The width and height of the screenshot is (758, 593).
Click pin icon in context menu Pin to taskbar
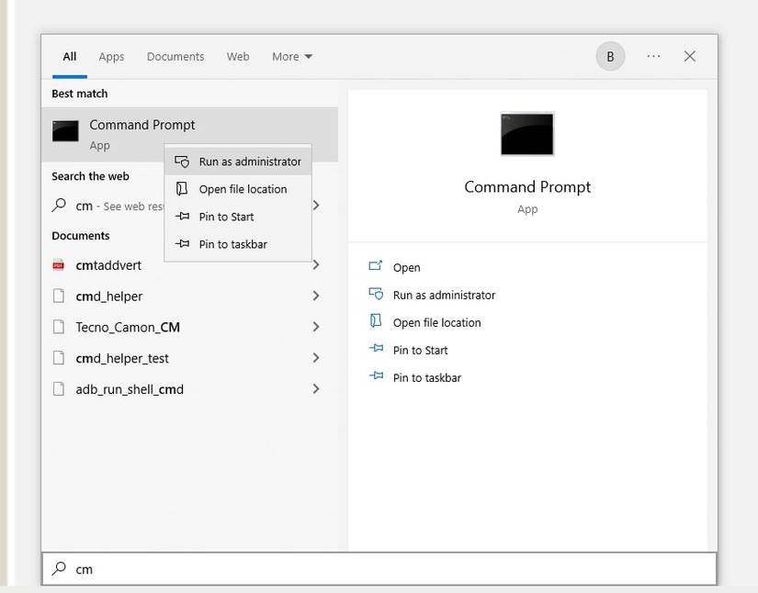click(182, 243)
